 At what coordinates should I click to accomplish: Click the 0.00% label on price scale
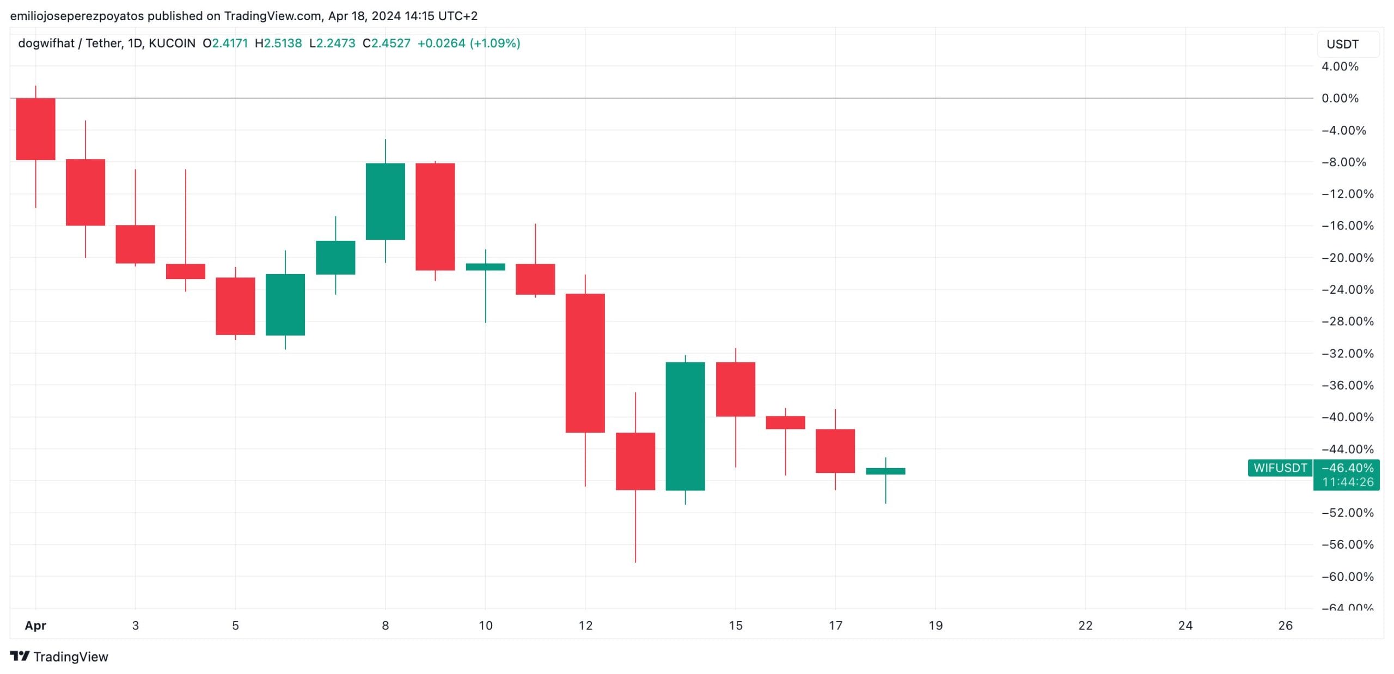[x=1340, y=98]
